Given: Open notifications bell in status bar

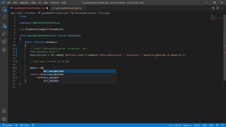Looking at the screenshot, I should coord(222,125).
